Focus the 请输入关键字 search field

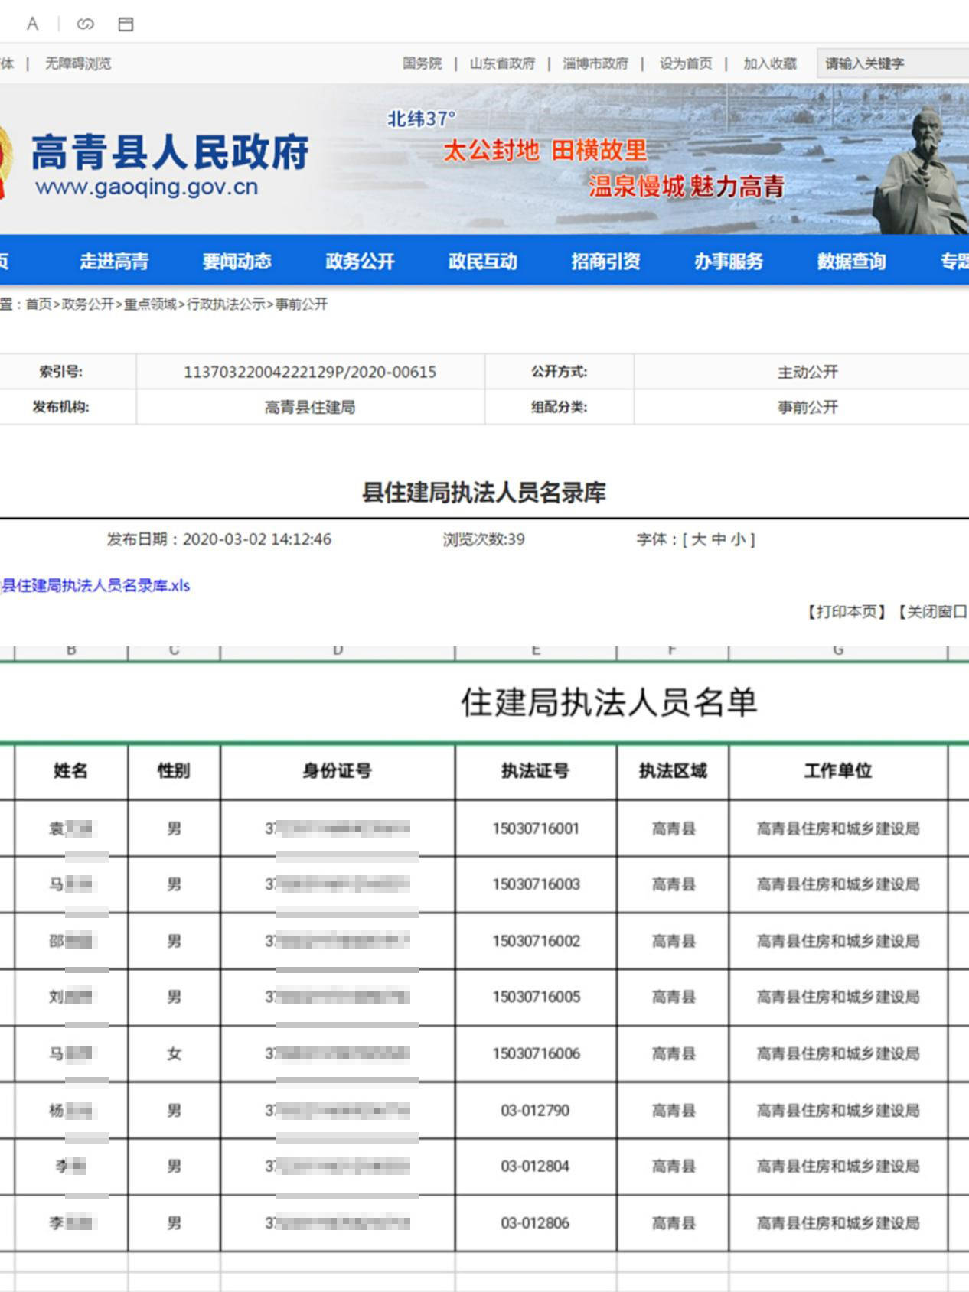892,63
